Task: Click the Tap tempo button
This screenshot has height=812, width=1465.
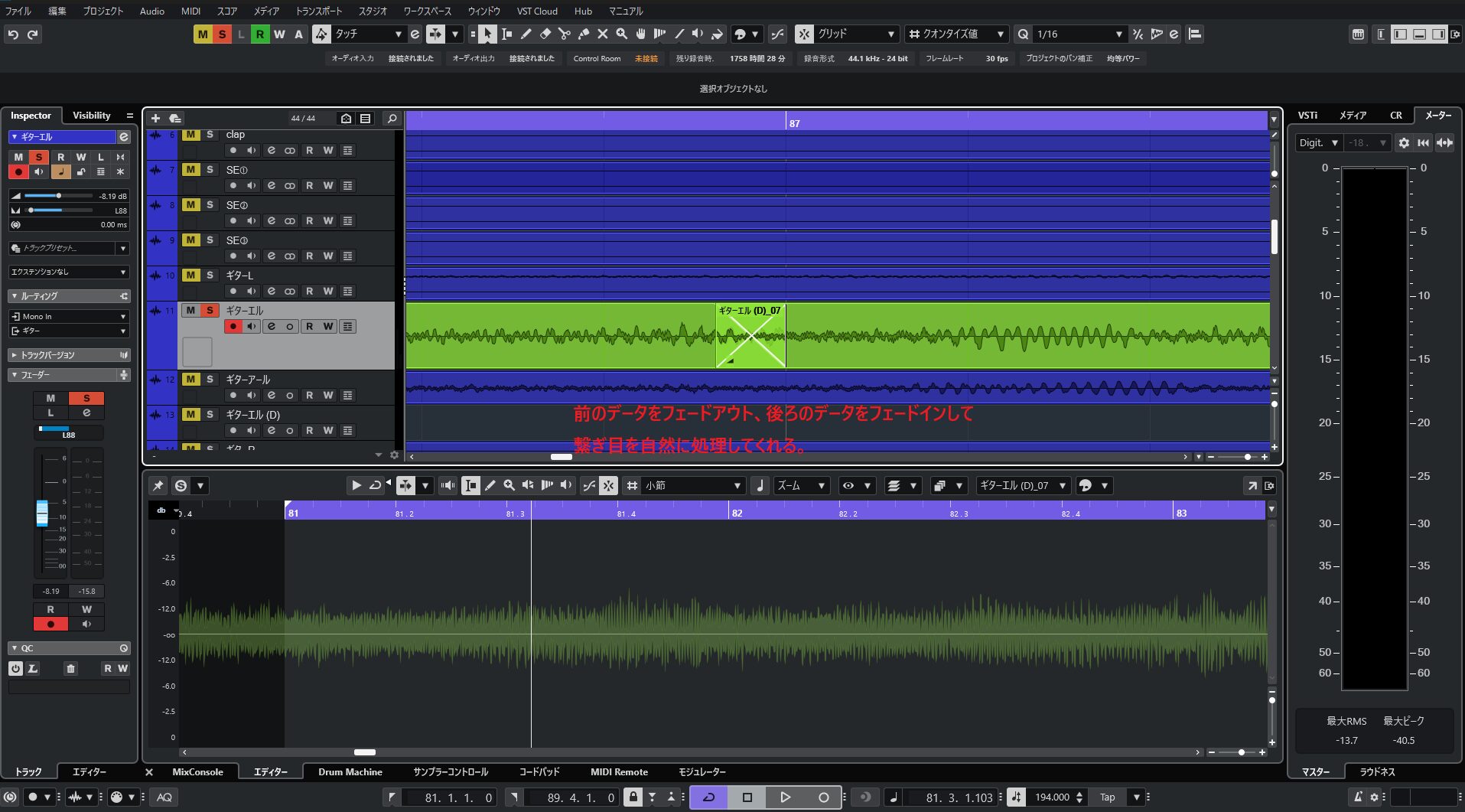Action: 1107,797
